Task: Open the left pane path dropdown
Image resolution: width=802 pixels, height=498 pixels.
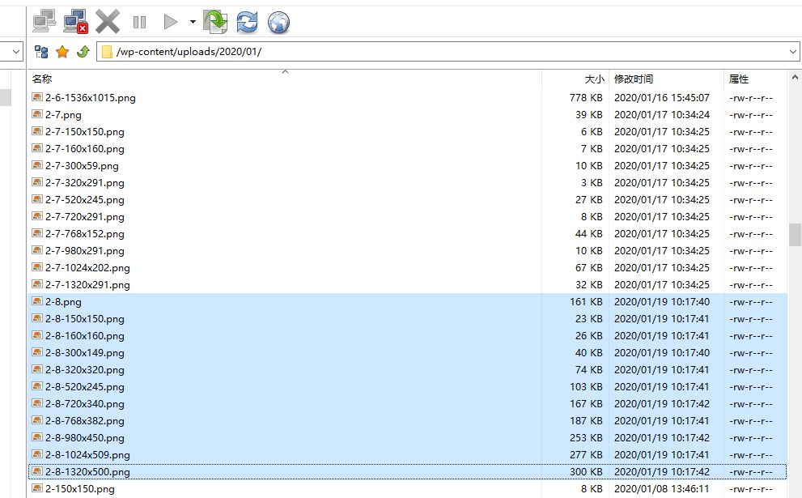Action: 15,52
